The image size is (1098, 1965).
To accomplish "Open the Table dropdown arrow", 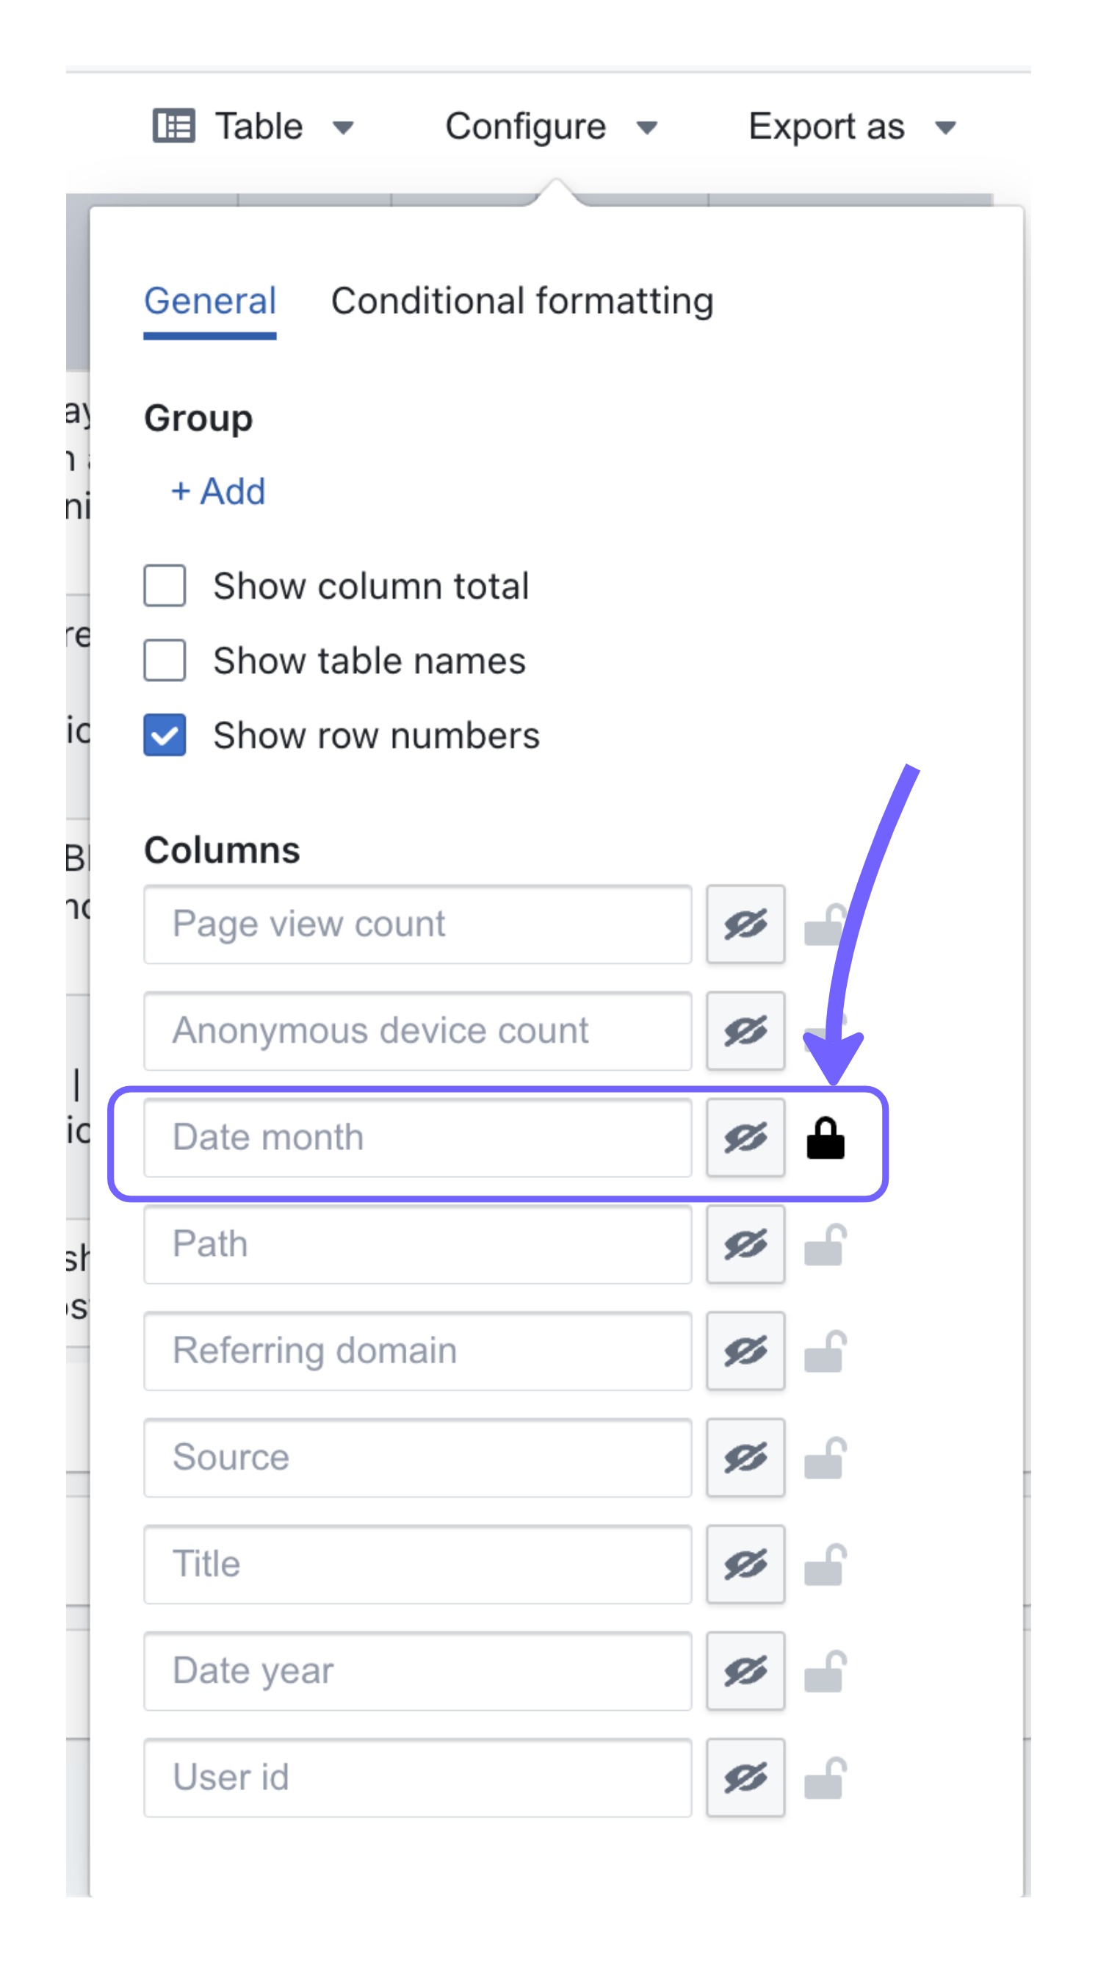I will (x=343, y=127).
